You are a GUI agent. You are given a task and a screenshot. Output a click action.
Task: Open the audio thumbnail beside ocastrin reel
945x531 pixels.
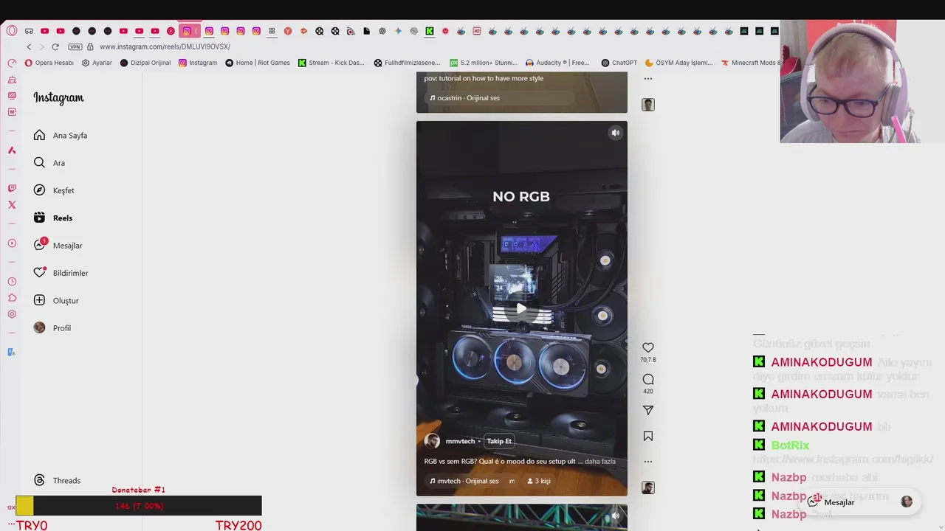[648, 105]
